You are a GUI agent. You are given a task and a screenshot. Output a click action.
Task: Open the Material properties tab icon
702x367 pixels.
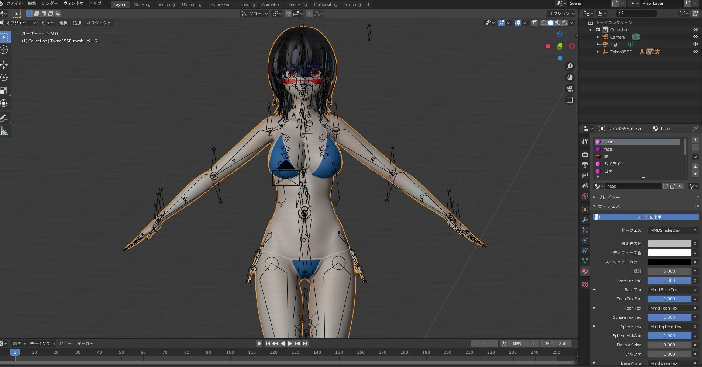click(585, 271)
